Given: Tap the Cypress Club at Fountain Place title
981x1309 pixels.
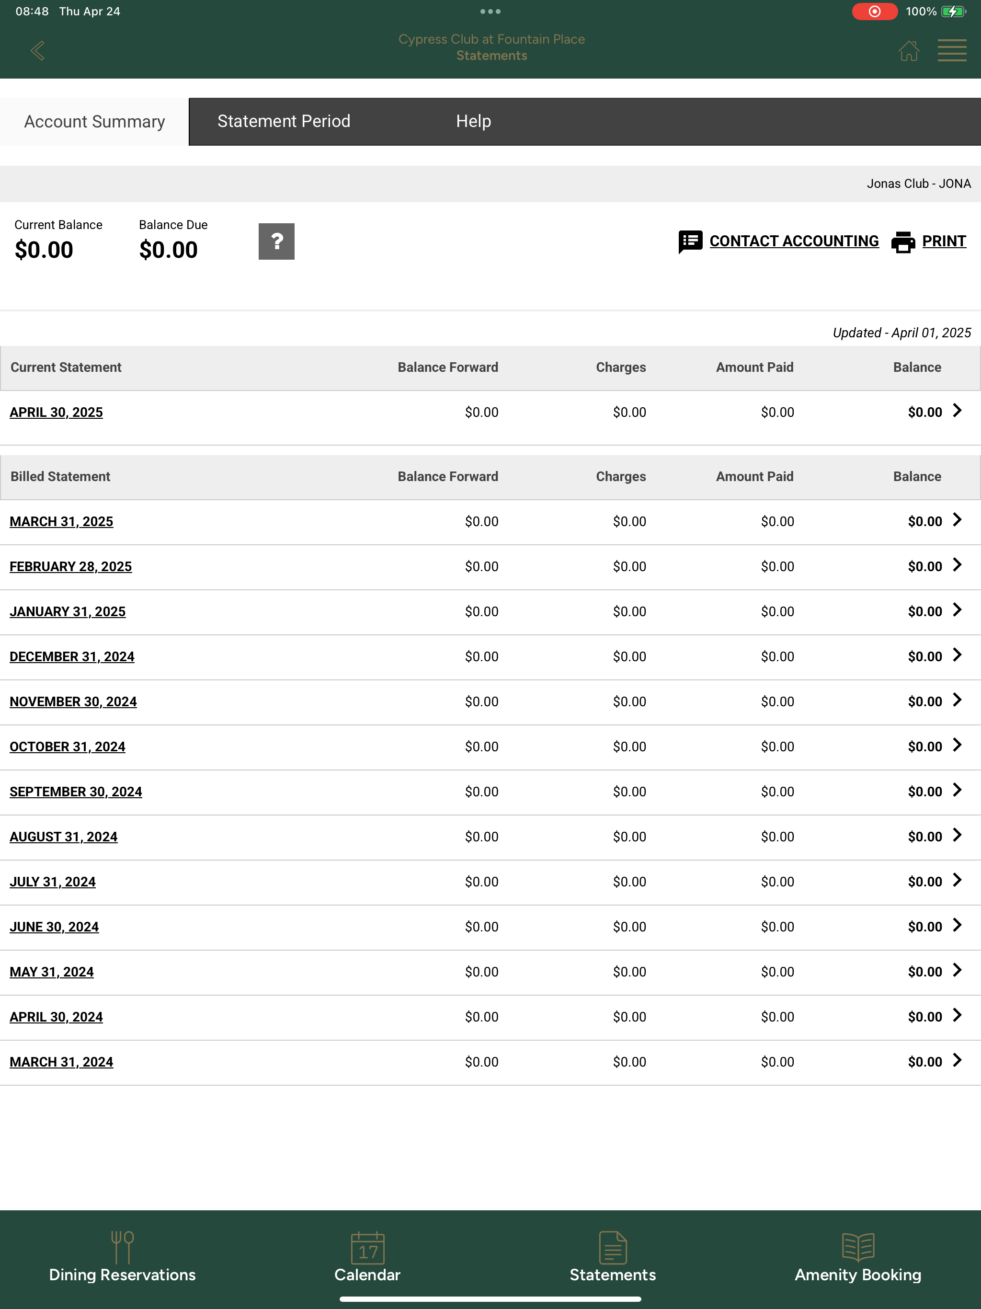Looking at the screenshot, I should 491,39.
